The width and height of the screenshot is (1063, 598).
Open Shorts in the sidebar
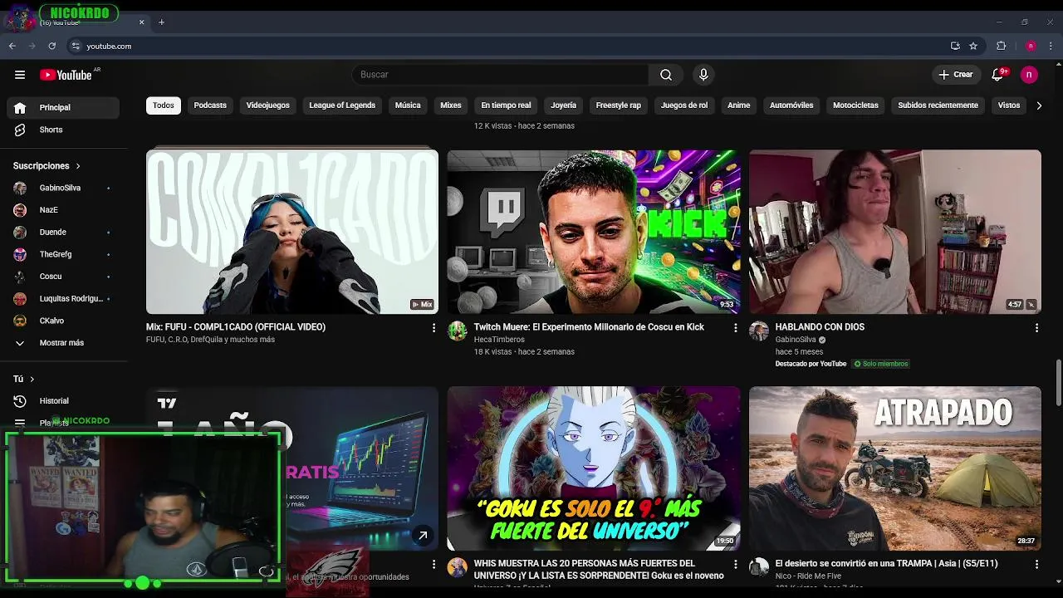point(63,130)
